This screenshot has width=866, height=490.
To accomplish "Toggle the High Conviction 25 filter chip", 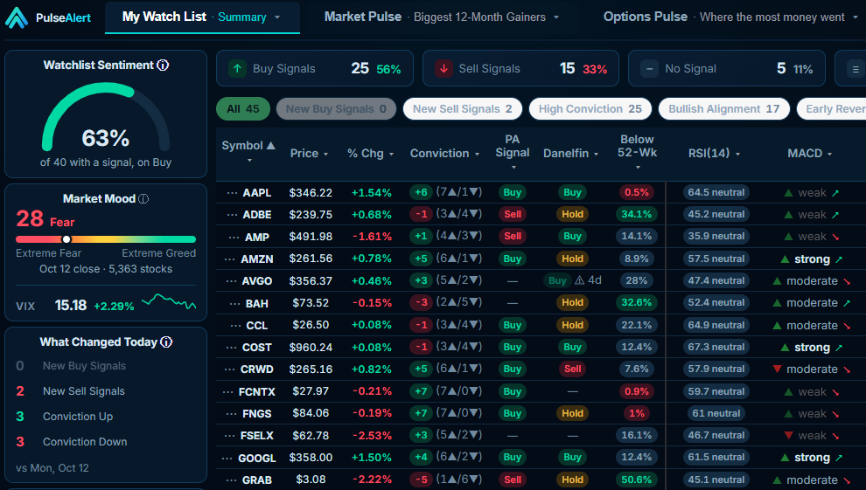I will [590, 109].
